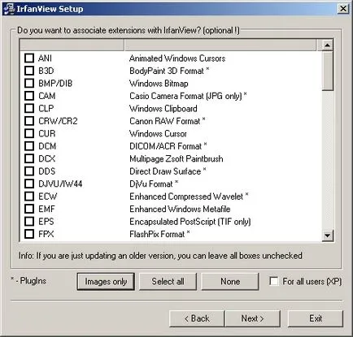Viewport: 353px width, 337px height.
Task: Check the ANI extension checkbox
Action: tap(29, 58)
